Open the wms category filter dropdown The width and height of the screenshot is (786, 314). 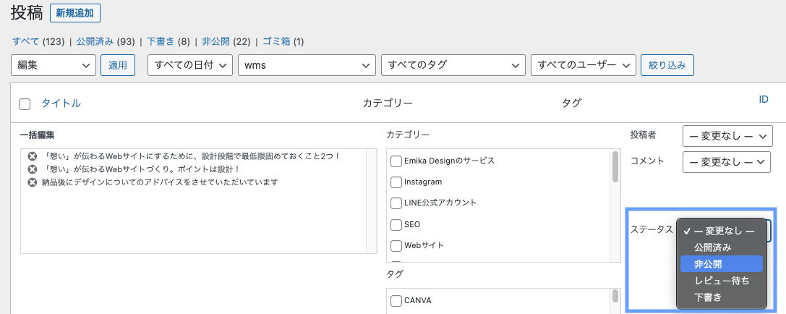click(x=307, y=64)
